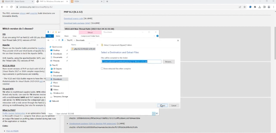Open the View ribbon tab
This screenshot has height=133, width=276.
tap(74, 36)
